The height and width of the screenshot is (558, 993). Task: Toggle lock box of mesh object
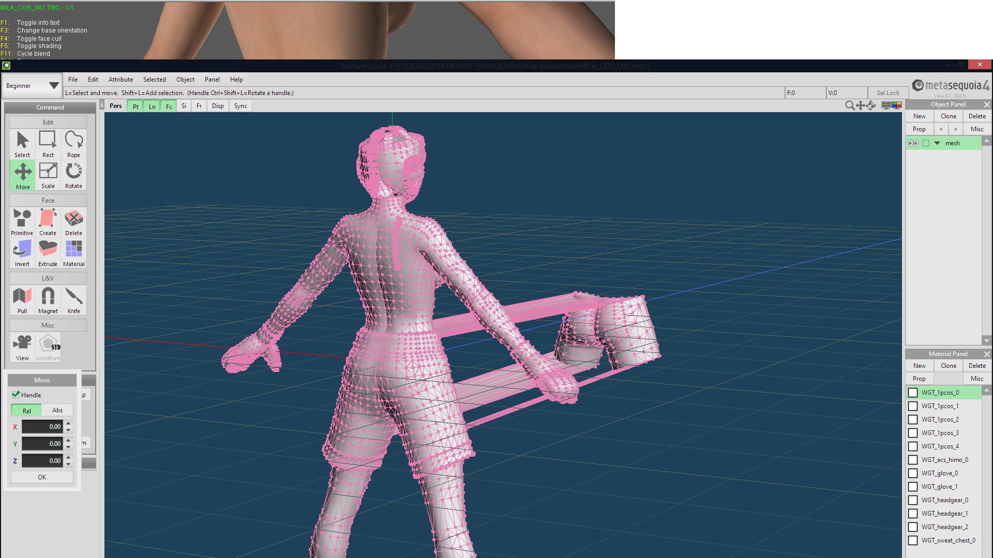coord(926,143)
